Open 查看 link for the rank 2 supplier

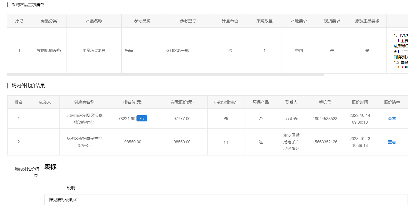pos(392,142)
